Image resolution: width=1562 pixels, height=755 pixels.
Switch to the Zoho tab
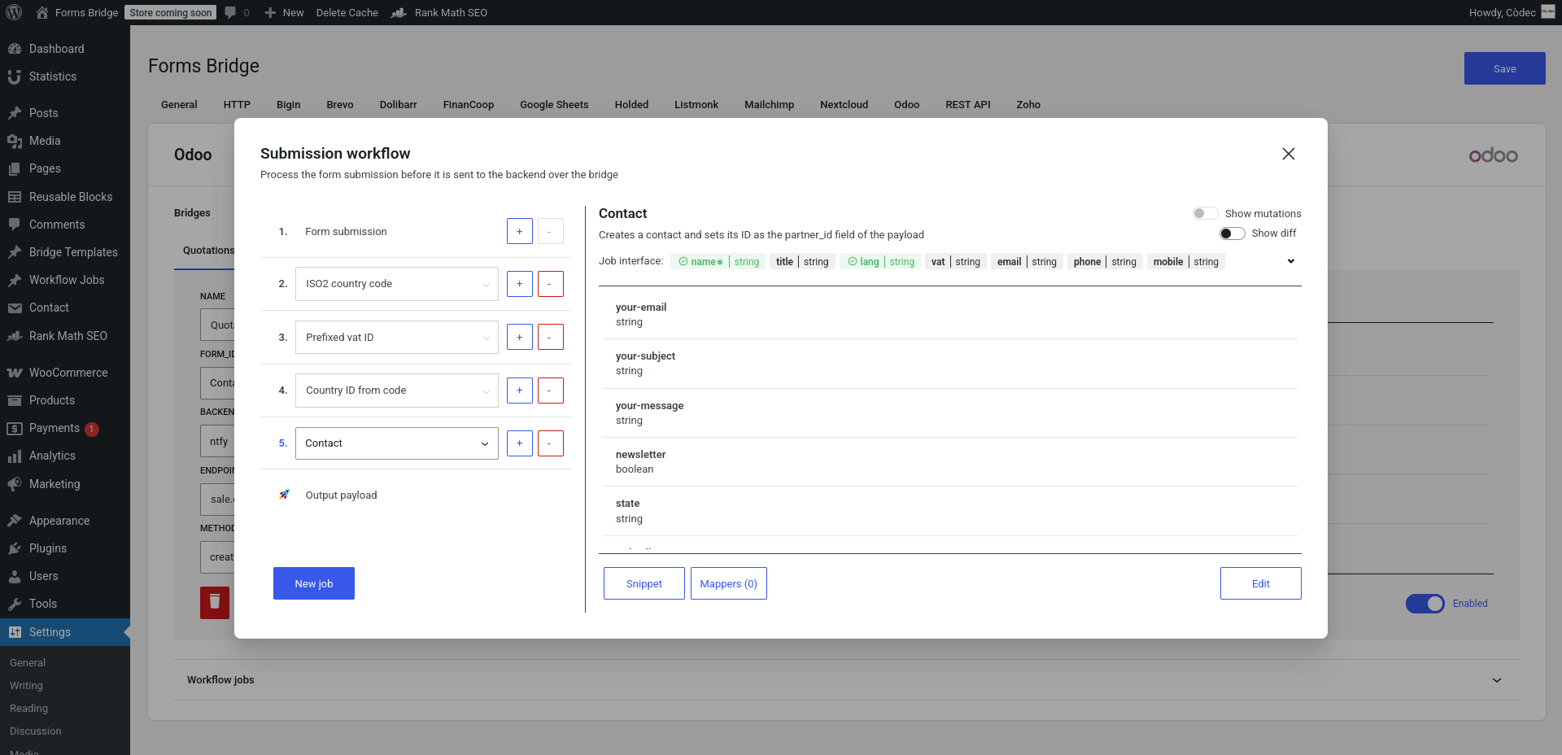coord(1028,105)
